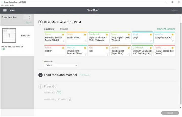Select the Printable Sticker Paper (White) material
Viewport: 182px width, 117px height.
pos(55,37)
